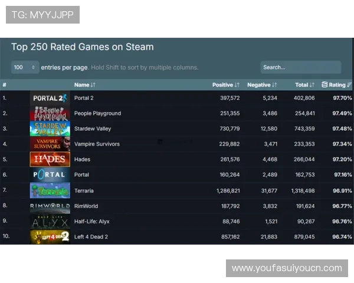Image resolution: width=354 pixels, height=283 pixels.
Task: Select positive count 730,779
Action: [230, 129]
